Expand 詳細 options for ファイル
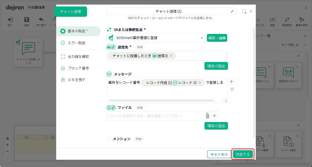The height and width of the screenshot is (167, 312). [x=140, y=108]
